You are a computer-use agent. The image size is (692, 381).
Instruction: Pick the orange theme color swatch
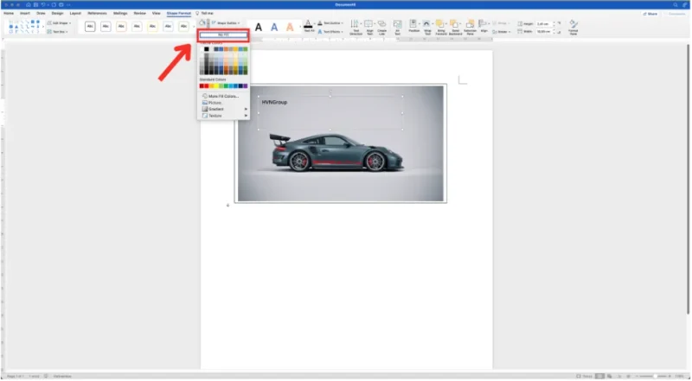[226, 49]
